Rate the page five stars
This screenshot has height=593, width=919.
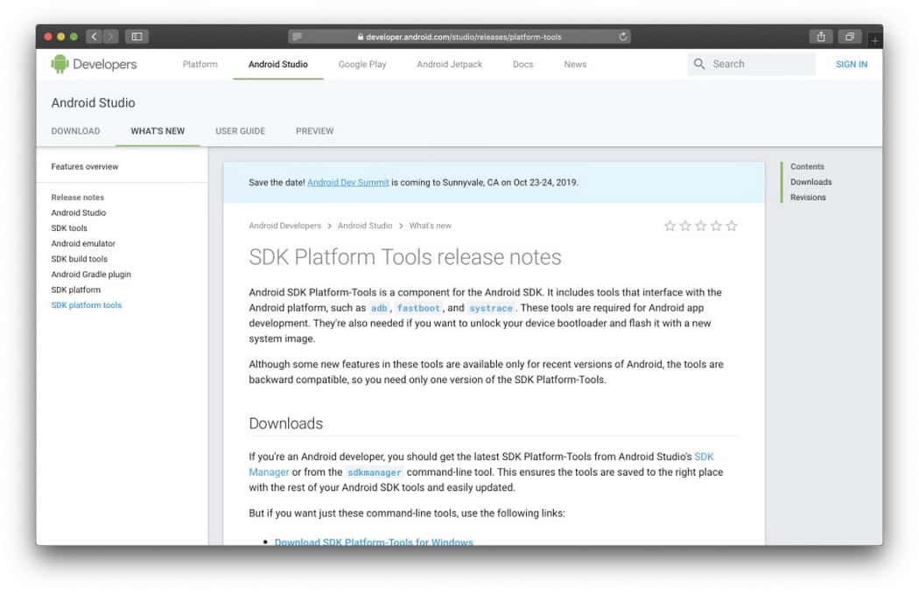732,226
